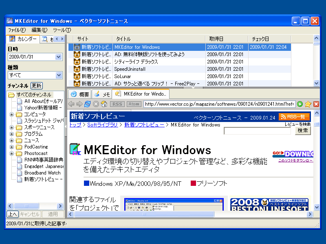326x244 pixels.
Task: Switch to the MKEditor for Windo... page tab
Action: (141, 94)
